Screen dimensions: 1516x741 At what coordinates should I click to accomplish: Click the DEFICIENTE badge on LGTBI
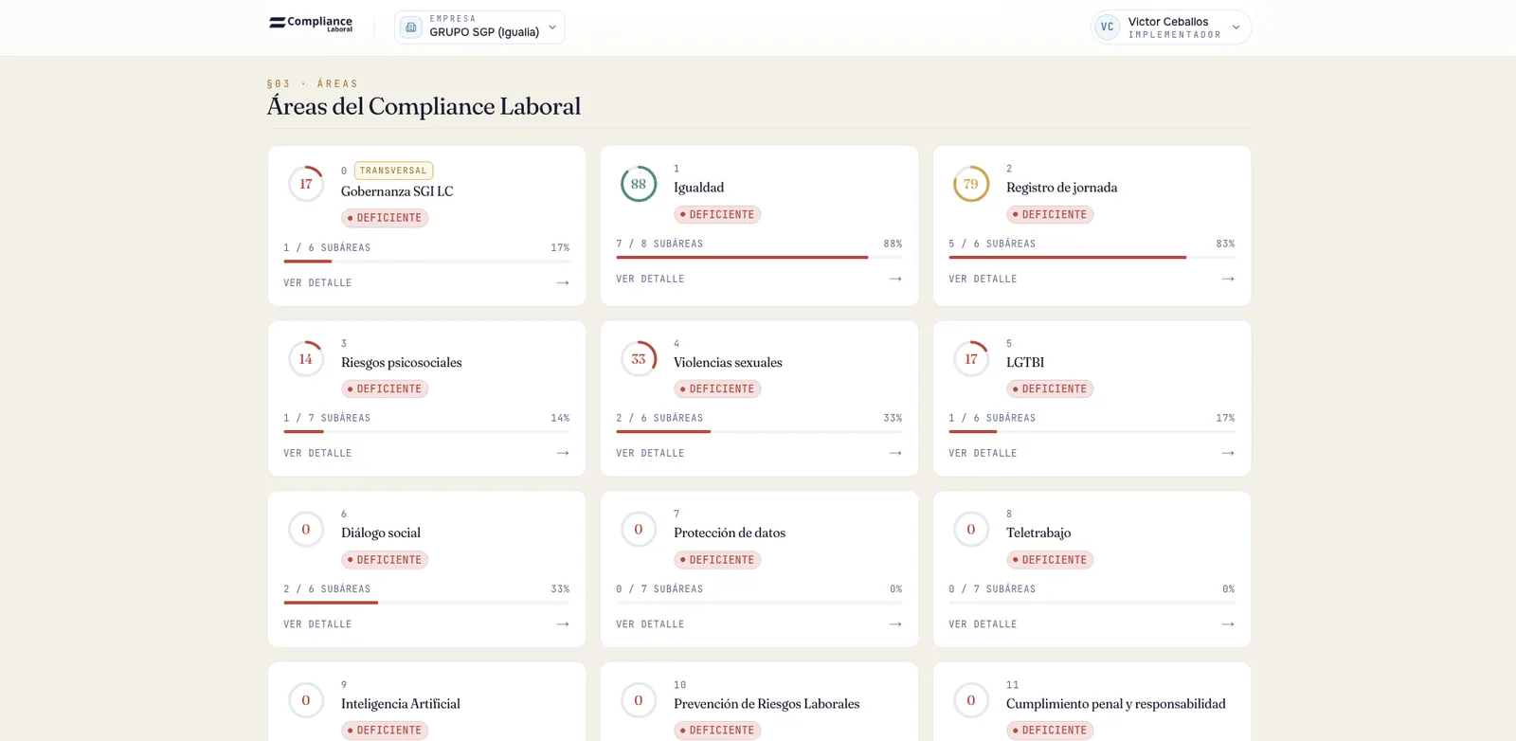click(1050, 389)
